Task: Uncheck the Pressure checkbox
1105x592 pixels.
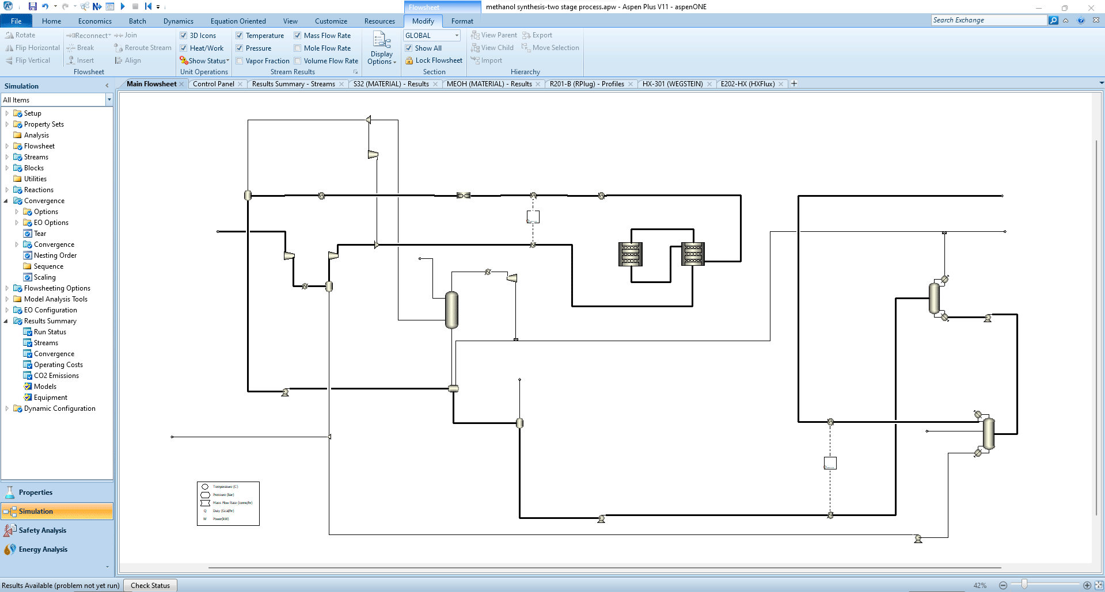Action: pos(240,48)
